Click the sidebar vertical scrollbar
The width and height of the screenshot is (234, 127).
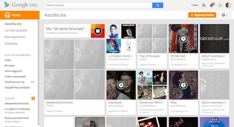point(38,73)
